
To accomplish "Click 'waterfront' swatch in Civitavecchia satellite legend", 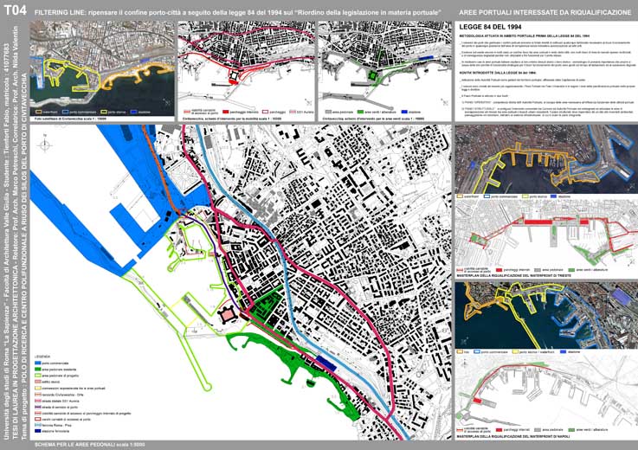I will pos(39,112).
